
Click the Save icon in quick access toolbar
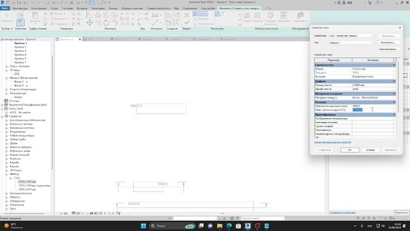tap(19, 3)
